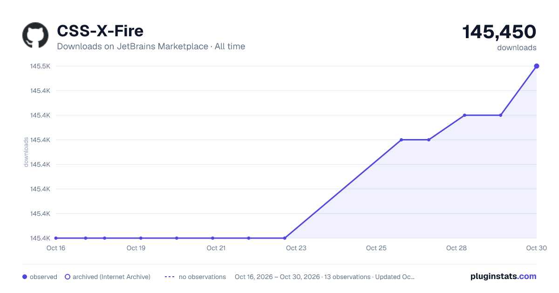Click the 'downloads' caption under 145,450

pos(517,47)
